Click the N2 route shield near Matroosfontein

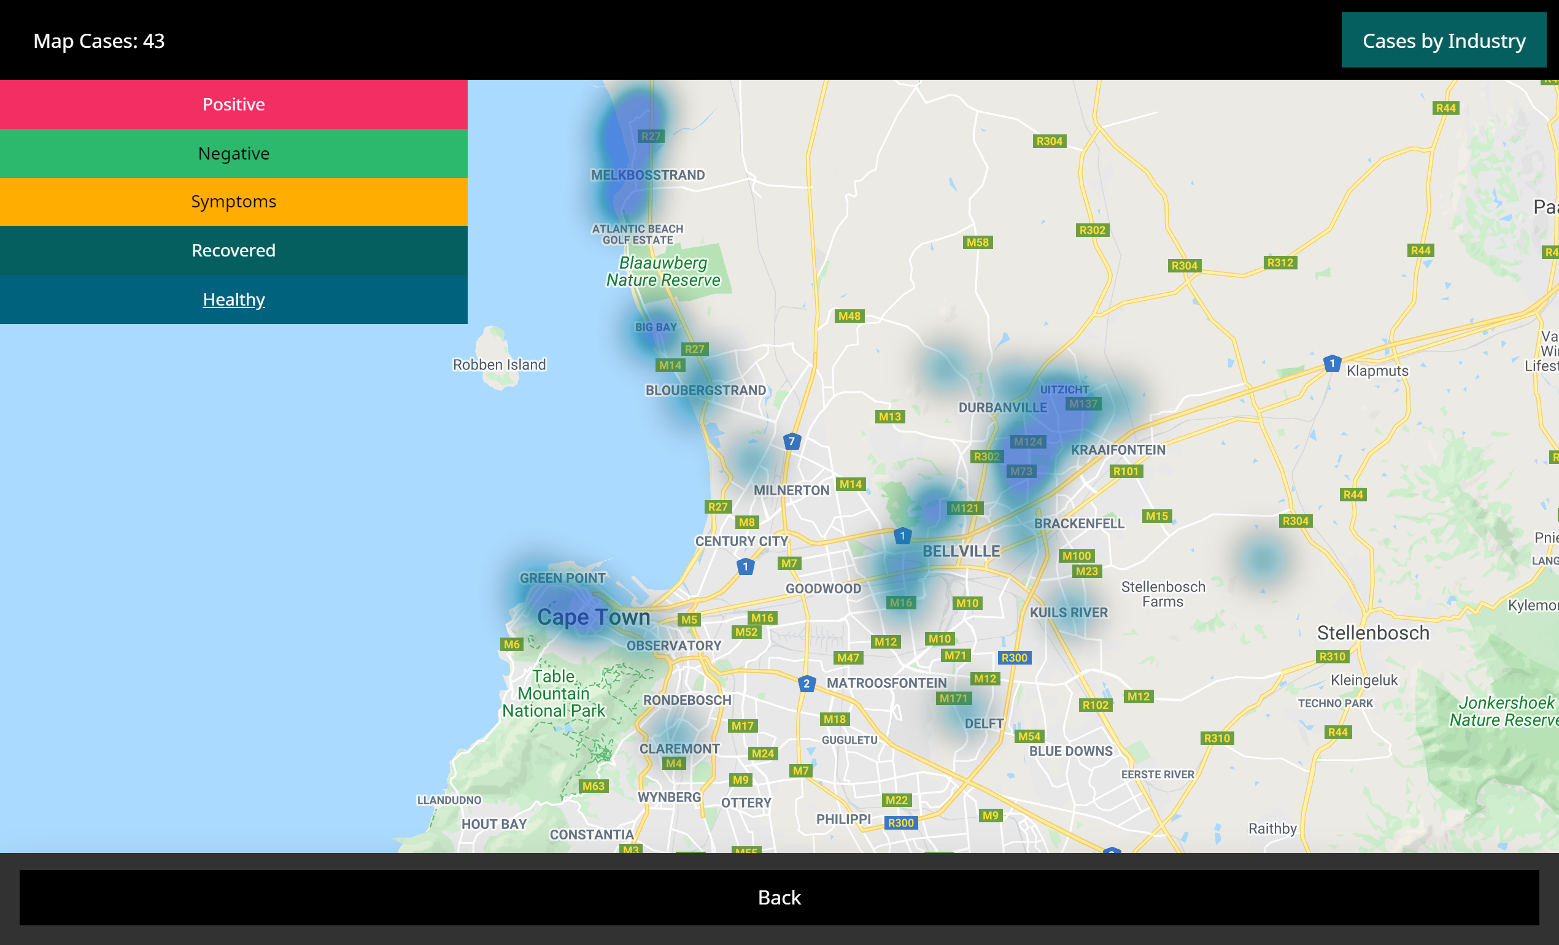806,684
